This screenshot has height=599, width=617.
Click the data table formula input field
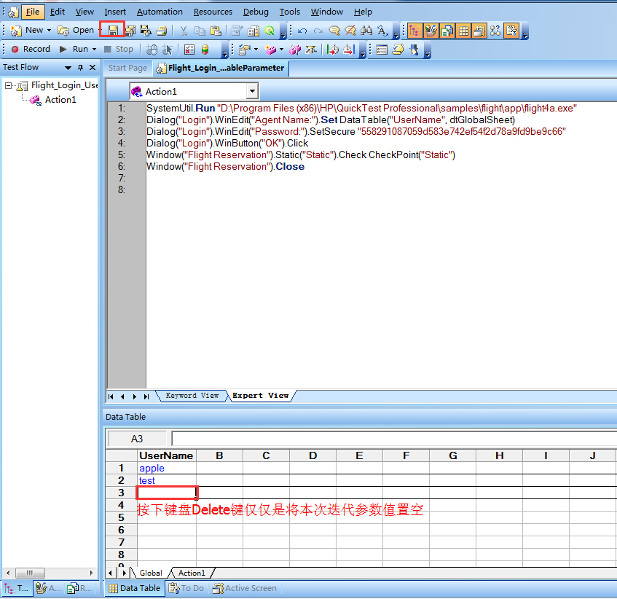(x=394, y=439)
